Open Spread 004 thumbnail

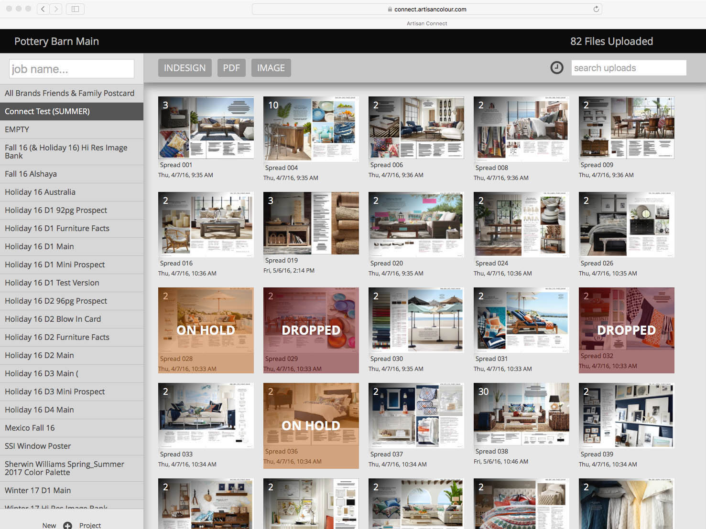coord(311,129)
